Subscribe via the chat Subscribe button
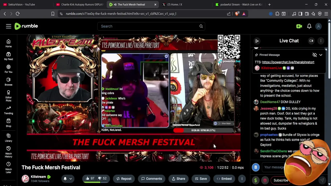The width and height of the screenshot is (331, 186). 281,180
